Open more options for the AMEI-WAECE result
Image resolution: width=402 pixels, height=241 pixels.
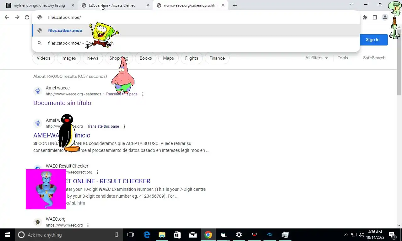(124, 126)
